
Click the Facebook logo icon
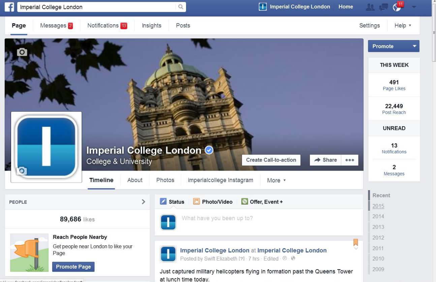pyautogui.click(x=9, y=7)
